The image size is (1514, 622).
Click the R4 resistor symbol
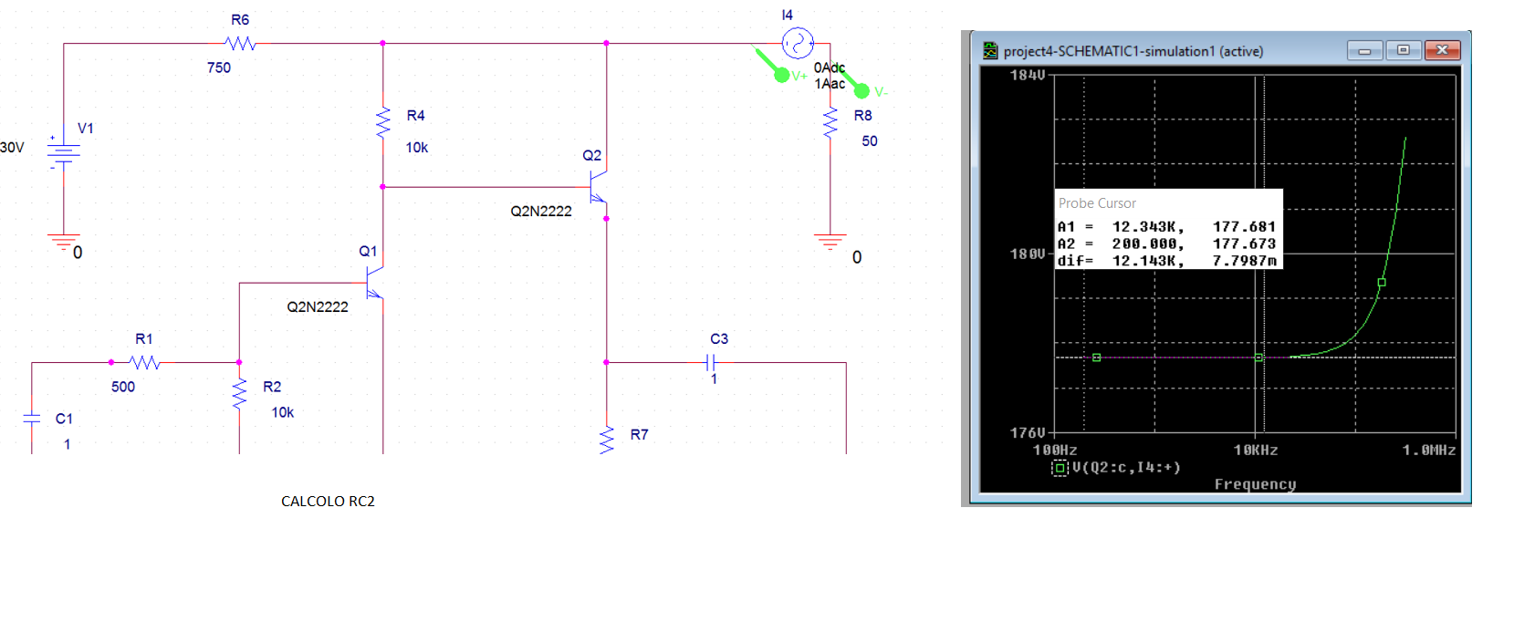(x=383, y=121)
